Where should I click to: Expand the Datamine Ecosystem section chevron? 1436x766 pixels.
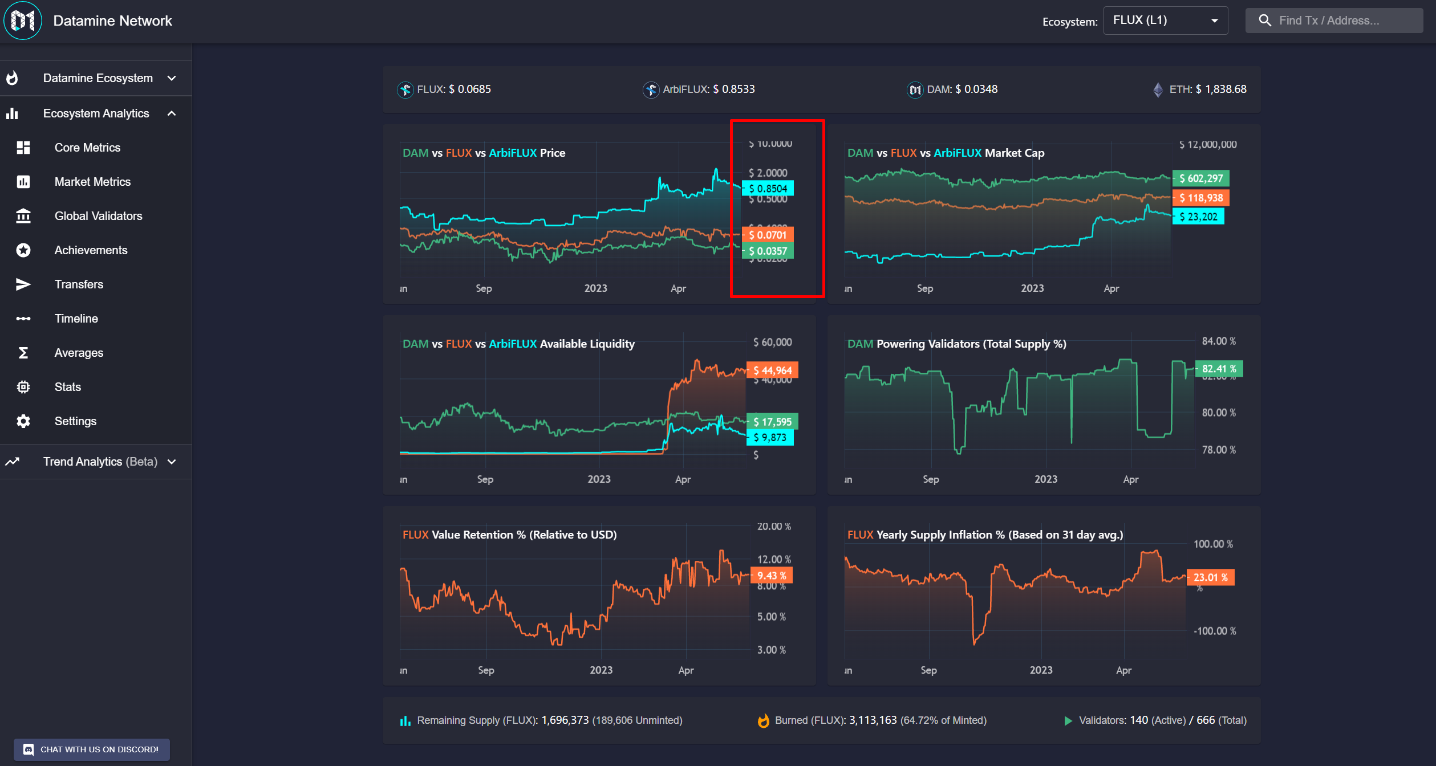pos(172,78)
